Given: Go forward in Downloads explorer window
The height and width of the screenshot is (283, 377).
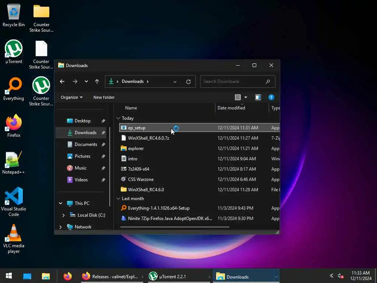Looking at the screenshot, I should 75,81.
